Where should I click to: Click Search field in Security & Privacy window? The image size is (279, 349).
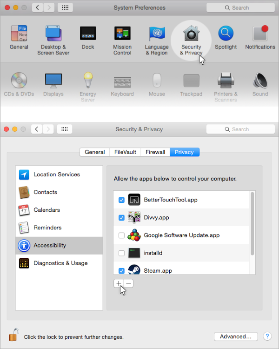[x=240, y=129]
